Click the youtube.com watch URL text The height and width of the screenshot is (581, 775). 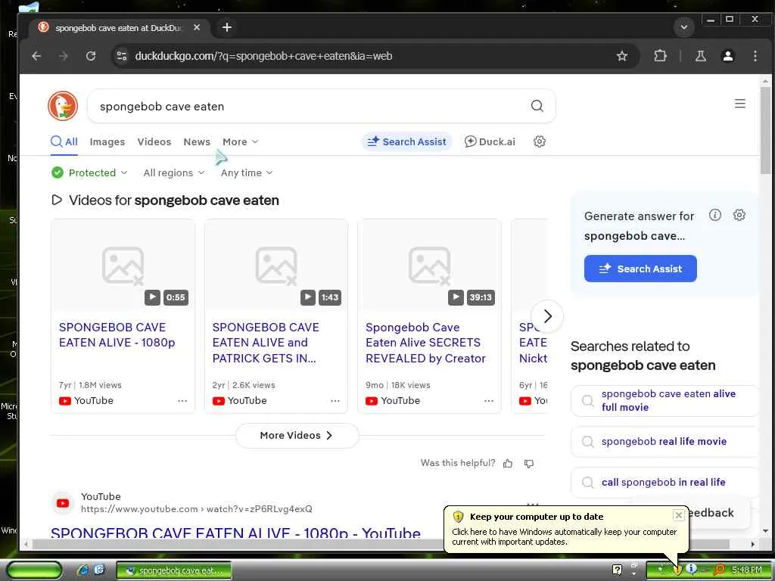tap(196, 509)
